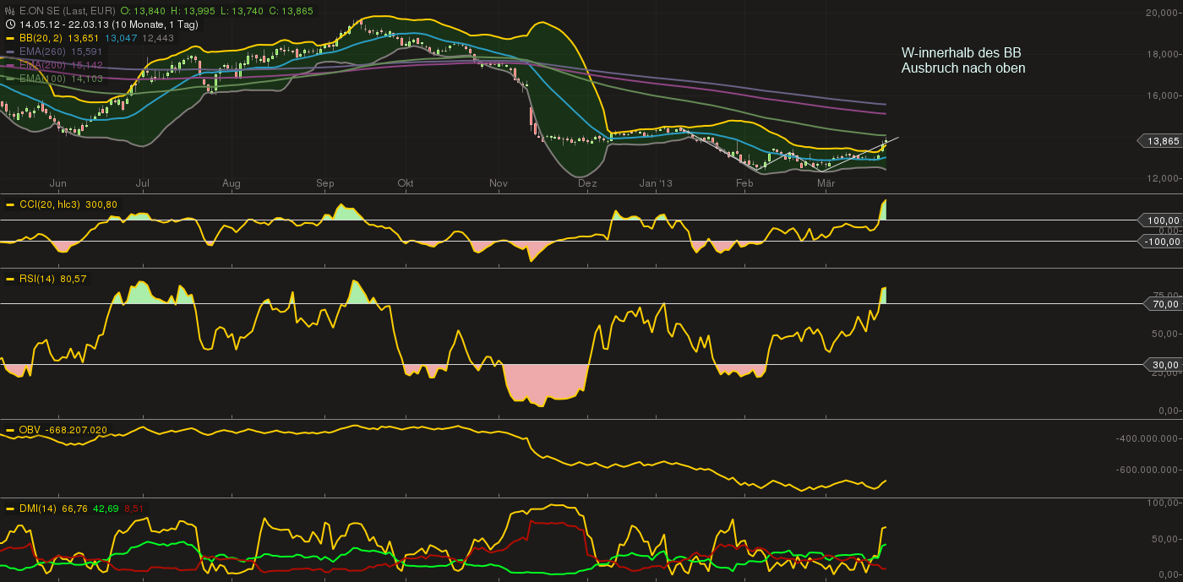Click the "Jan '13" label on the time axis
This screenshot has height=582, width=1183.
[x=657, y=183]
